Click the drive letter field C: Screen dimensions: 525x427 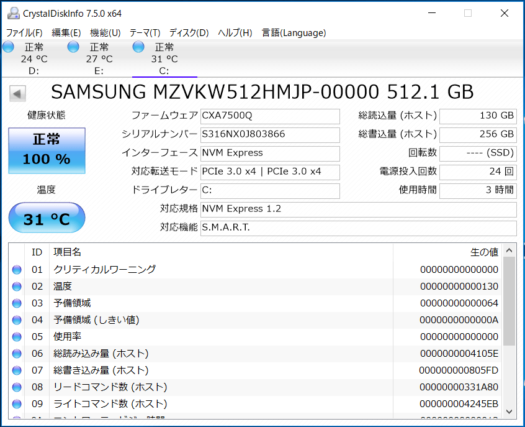pyautogui.click(x=270, y=191)
